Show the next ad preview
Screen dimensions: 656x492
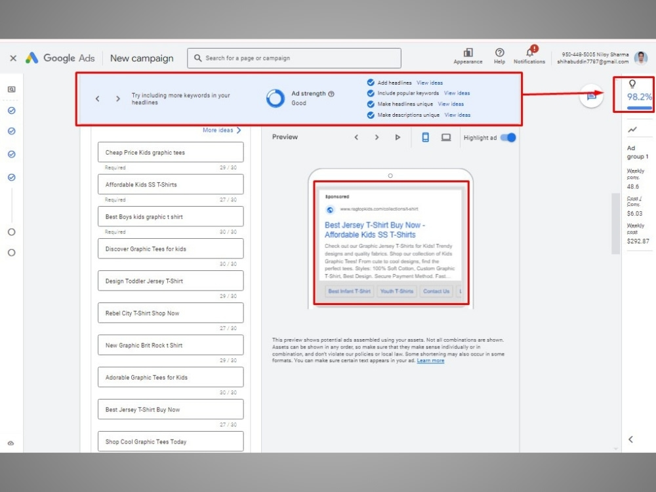click(x=377, y=137)
